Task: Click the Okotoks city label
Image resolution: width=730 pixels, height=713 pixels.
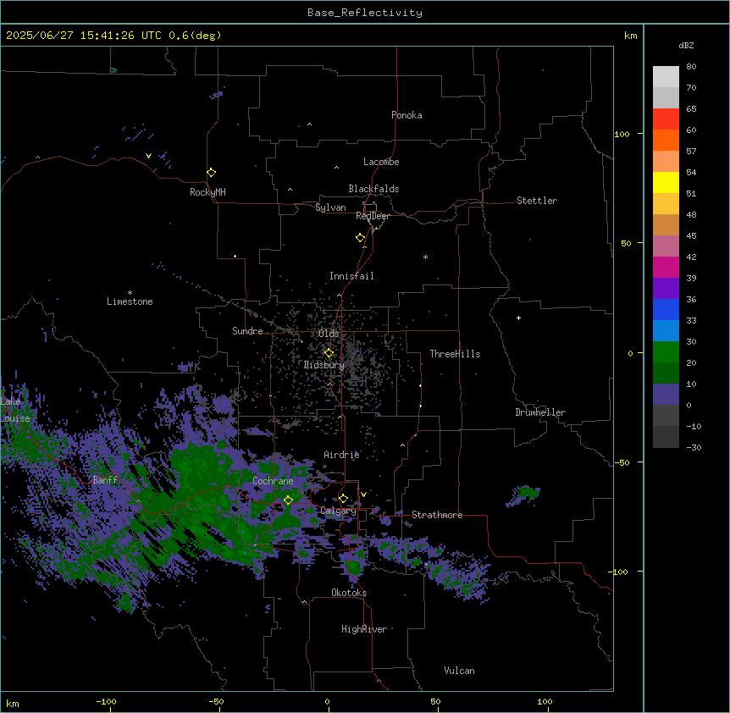Action: [349, 593]
